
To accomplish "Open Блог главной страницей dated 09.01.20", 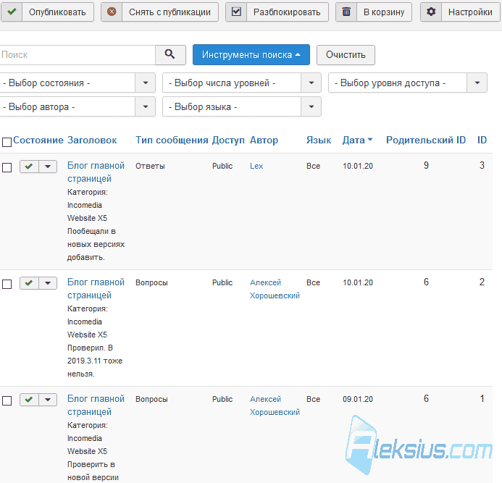I will click(x=96, y=405).
